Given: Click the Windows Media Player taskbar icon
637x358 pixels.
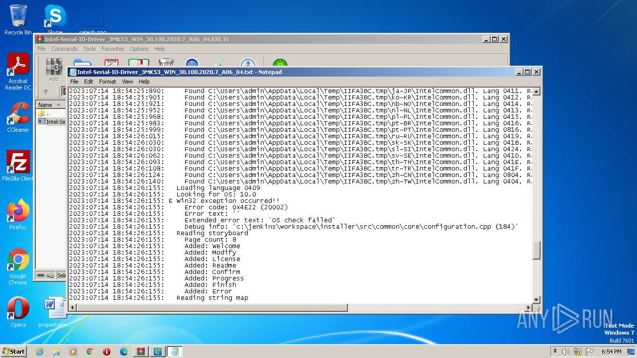Looking at the screenshot, I should click(x=73, y=352).
